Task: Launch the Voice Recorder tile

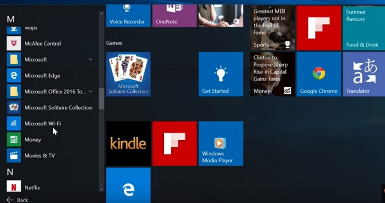Action: click(128, 15)
